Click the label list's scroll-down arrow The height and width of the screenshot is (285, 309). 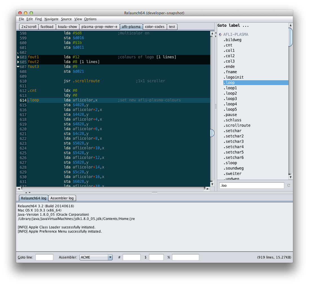[291, 177]
